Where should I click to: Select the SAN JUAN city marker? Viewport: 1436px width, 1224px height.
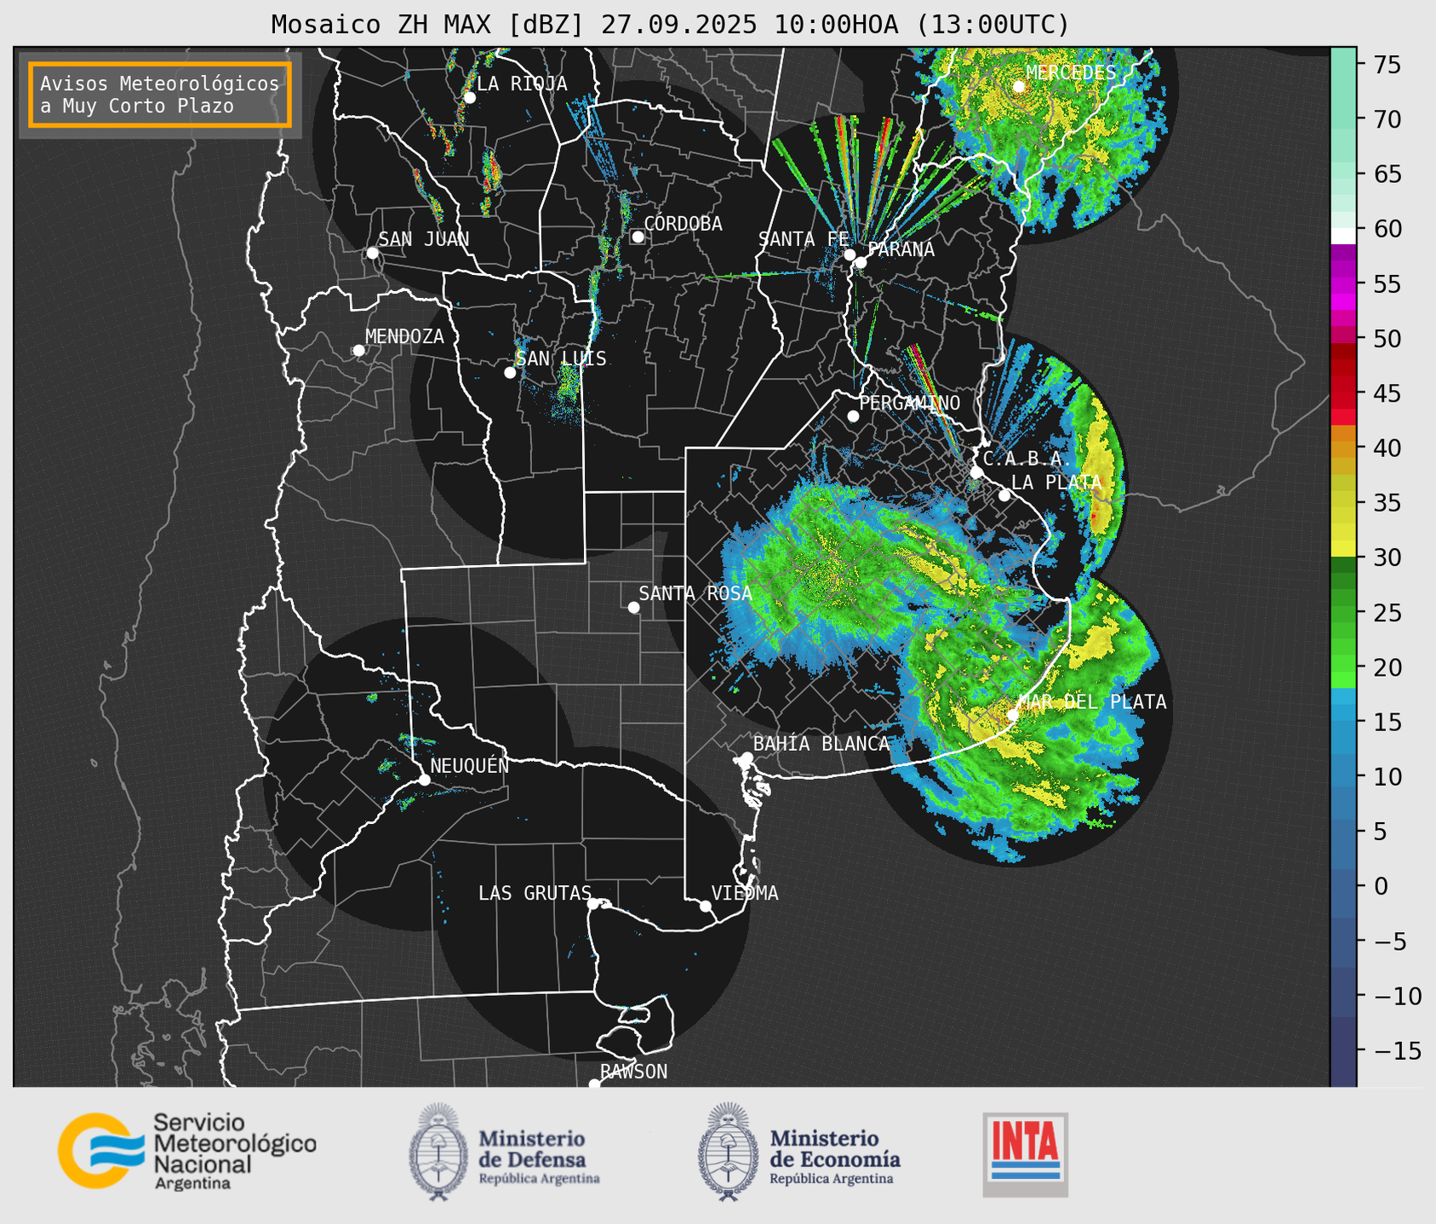[x=372, y=253]
